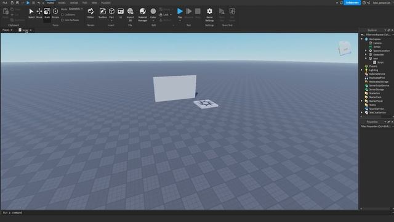Screen dimensions: 394x222
Task: Select StarterGui in Explorer
Action: click(374, 93)
